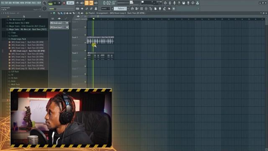Click the question mark help icon

click(179, 3)
